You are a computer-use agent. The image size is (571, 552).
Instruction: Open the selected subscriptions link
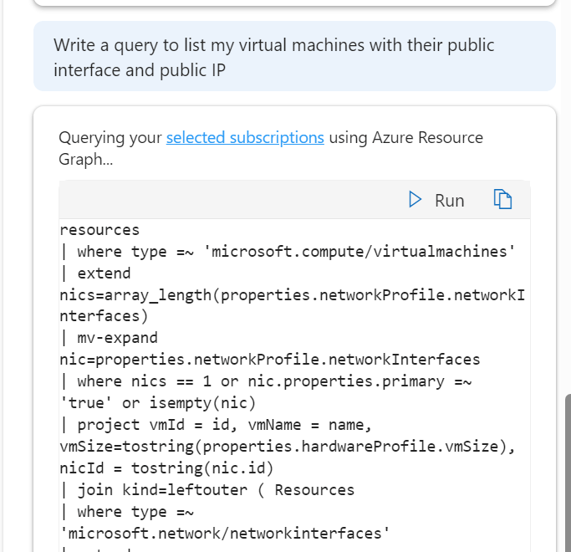point(245,138)
